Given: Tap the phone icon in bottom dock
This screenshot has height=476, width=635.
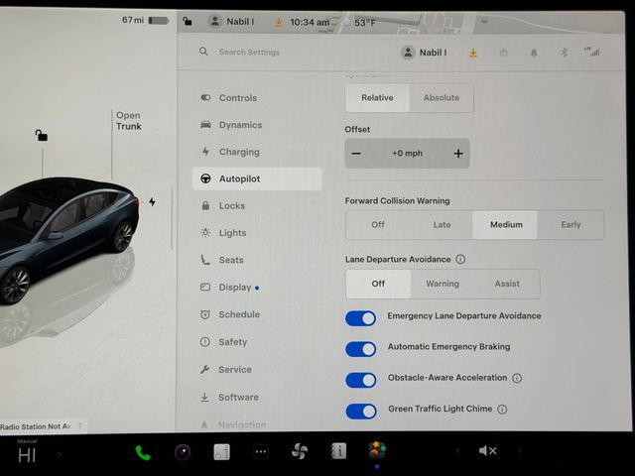Looking at the screenshot, I should [x=143, y=452].
